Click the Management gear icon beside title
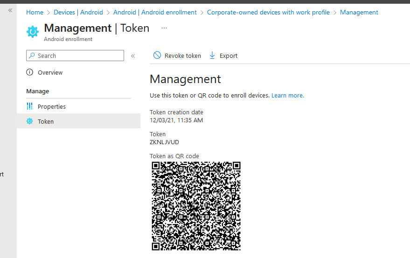410x258 pixels. (x=33, y=32)
